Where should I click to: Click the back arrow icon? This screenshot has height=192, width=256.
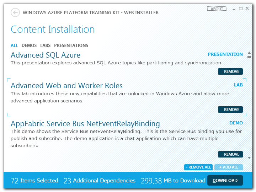15,13
